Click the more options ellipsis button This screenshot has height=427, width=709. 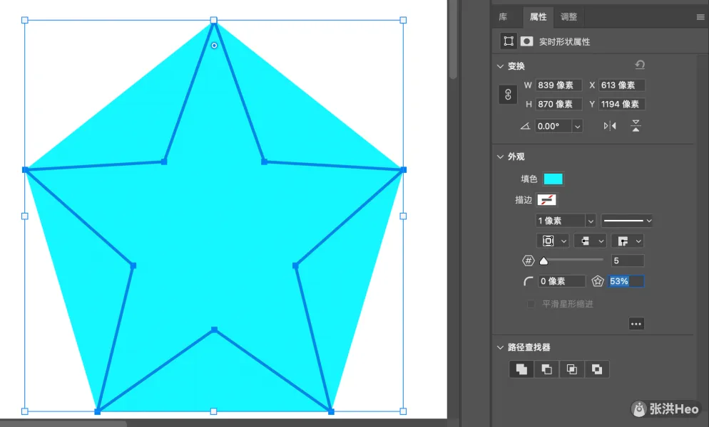pos(636,324)
